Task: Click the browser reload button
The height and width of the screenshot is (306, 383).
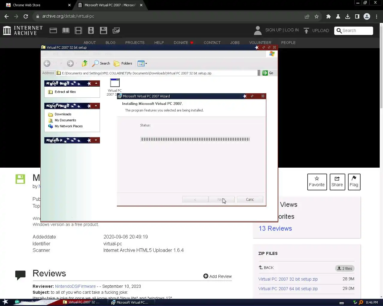Action: coord(26,16)
